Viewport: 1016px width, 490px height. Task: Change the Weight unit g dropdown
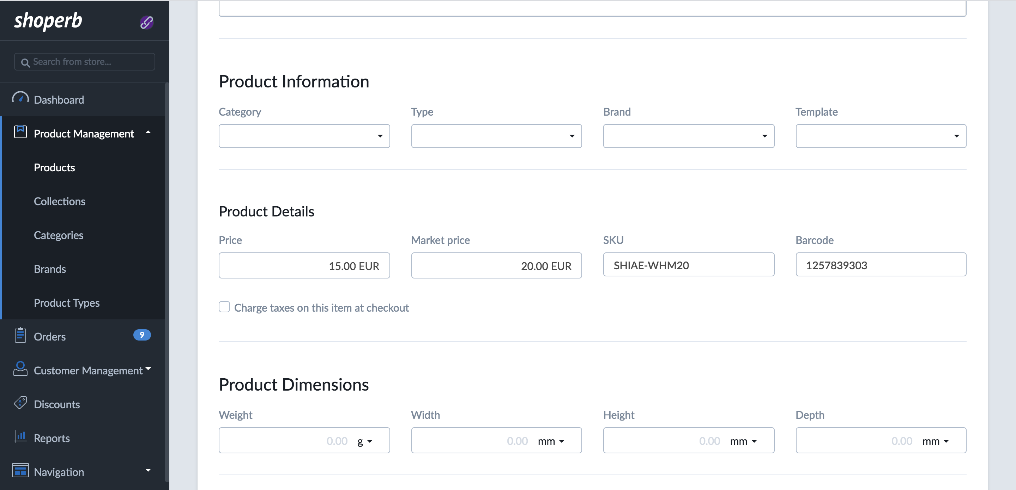pos(365,441)
